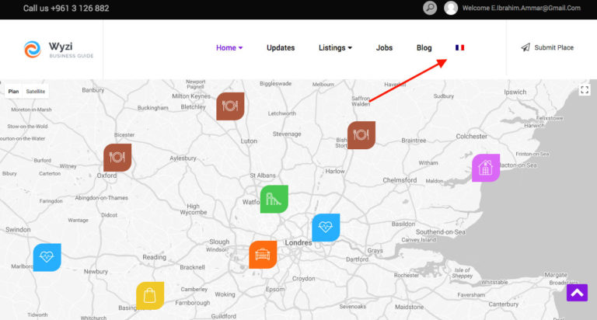
Task: Click the search magnifier icon in top bar
Action: coord(429,8)
